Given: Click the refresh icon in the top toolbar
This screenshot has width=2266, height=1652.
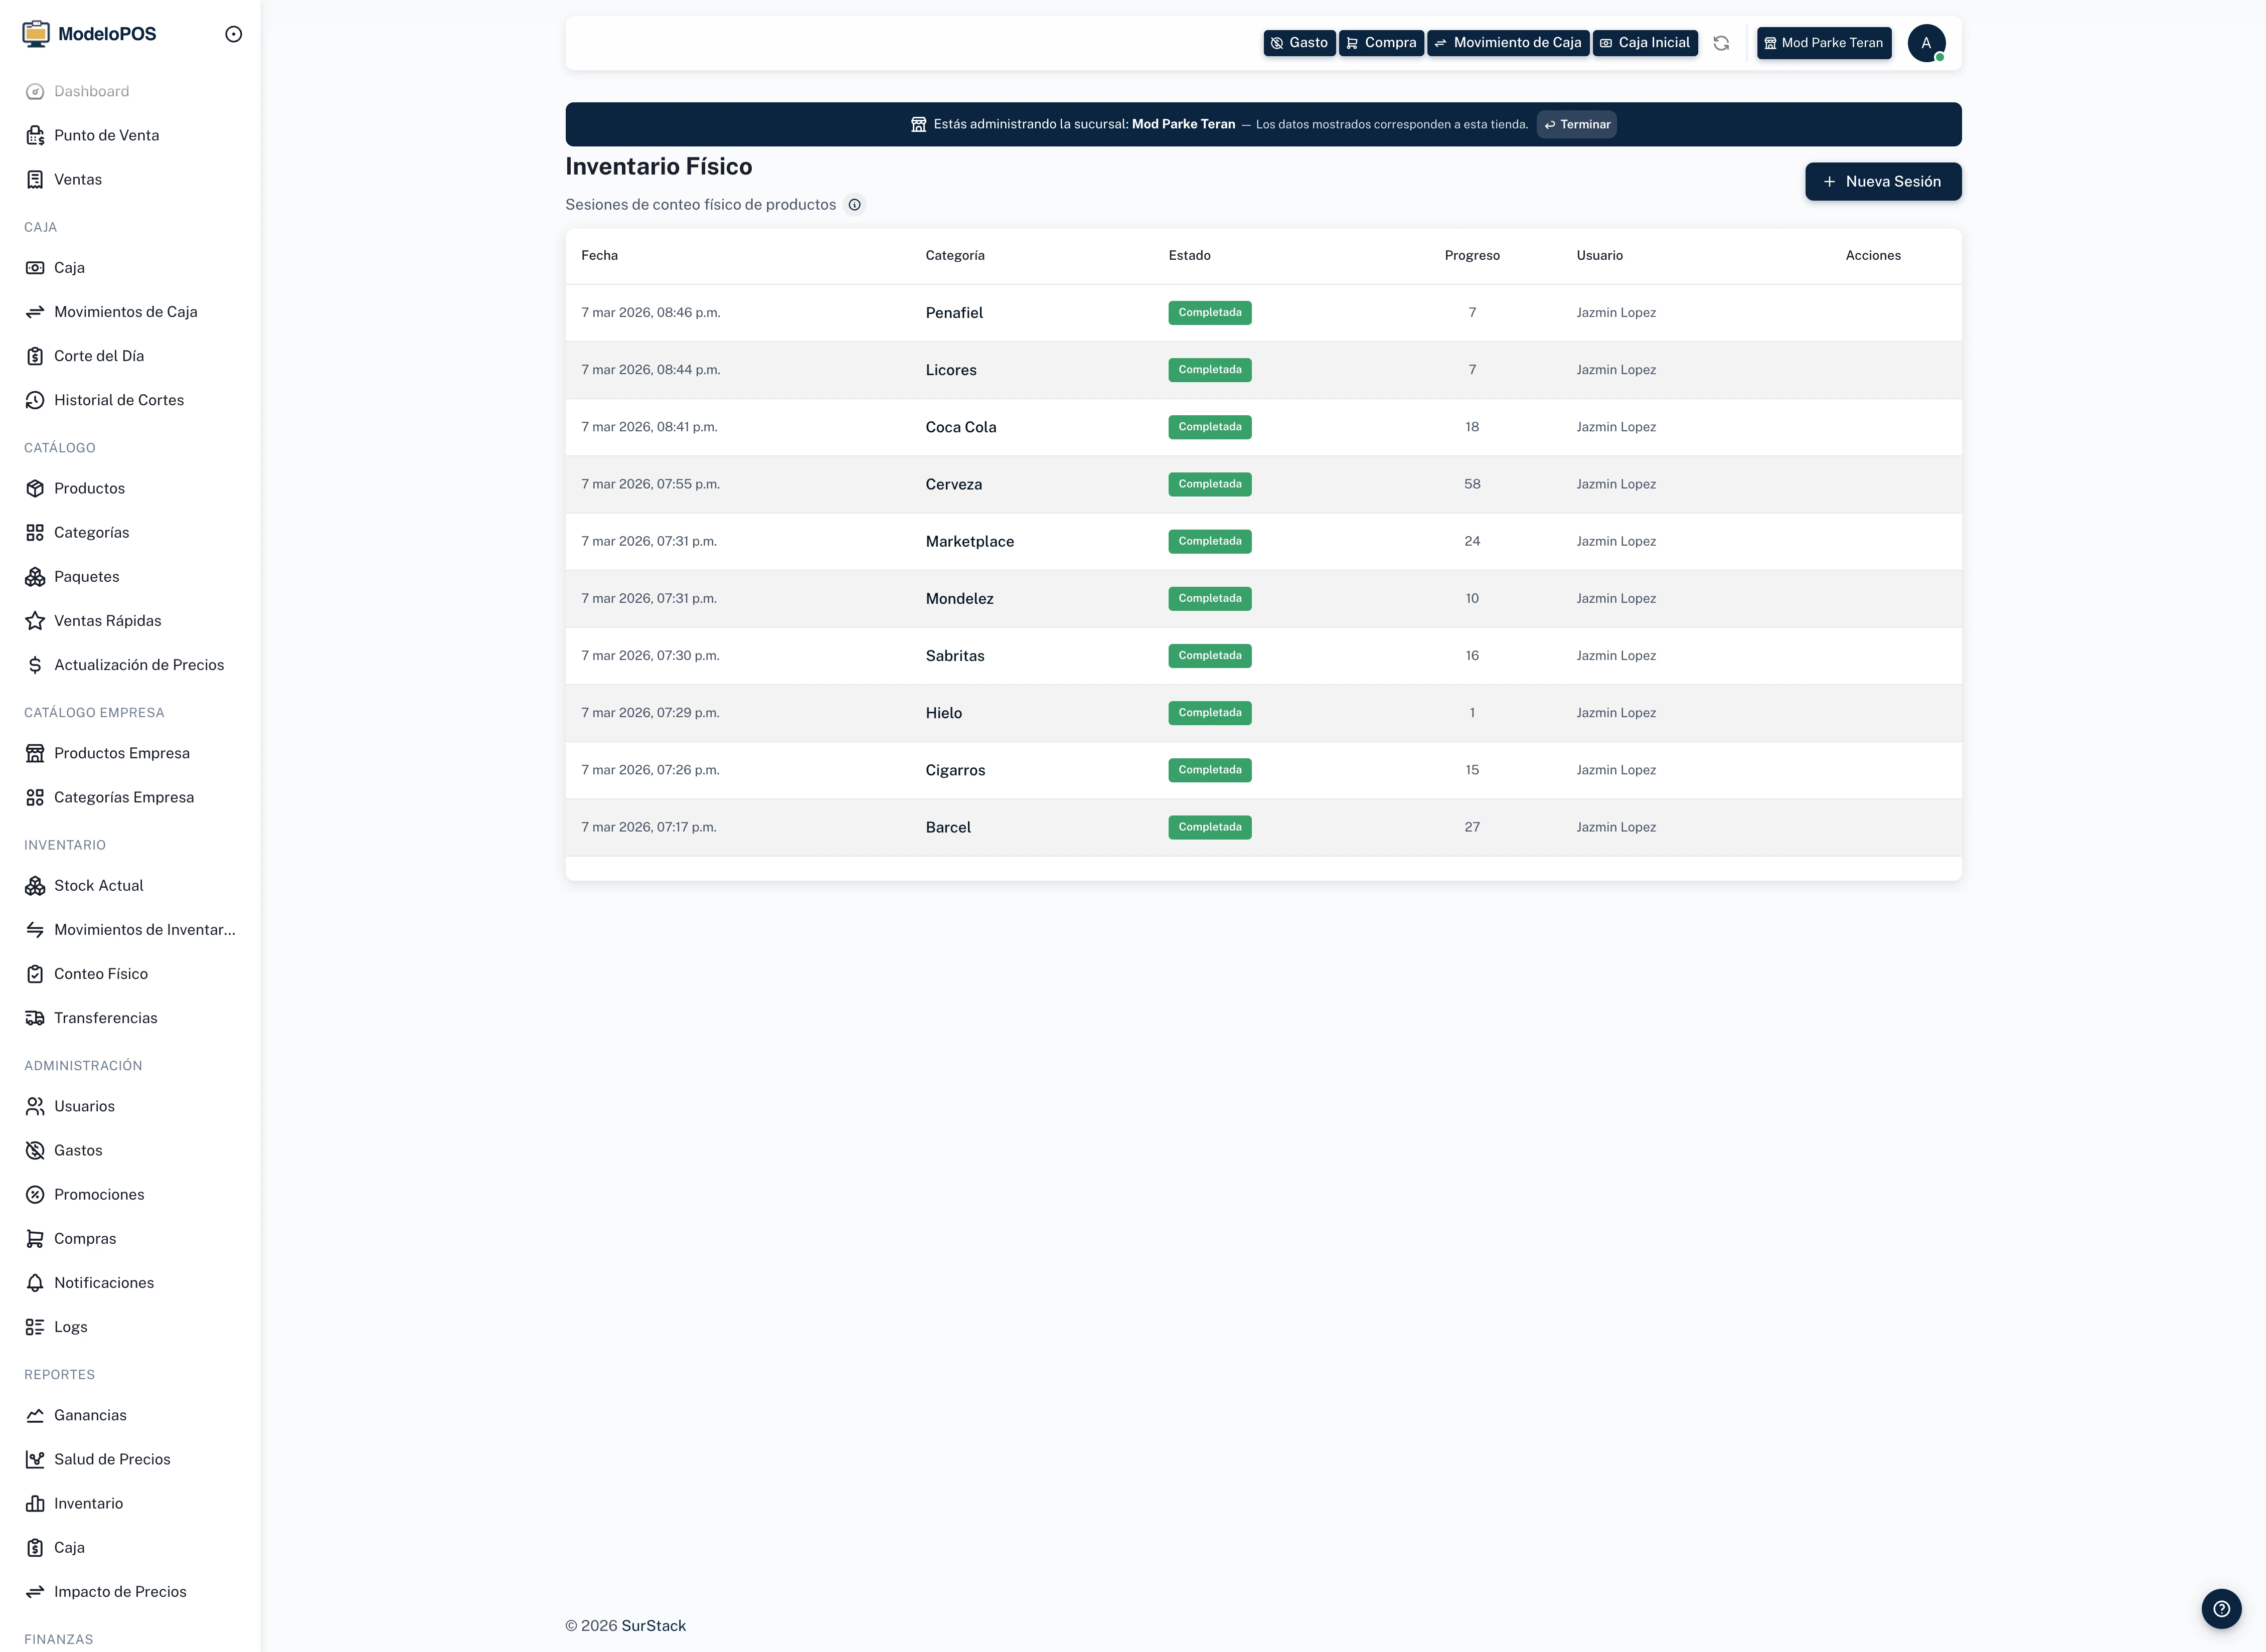Looking at the screenshot, I should pyautogui.click(x=1722, y=43).
